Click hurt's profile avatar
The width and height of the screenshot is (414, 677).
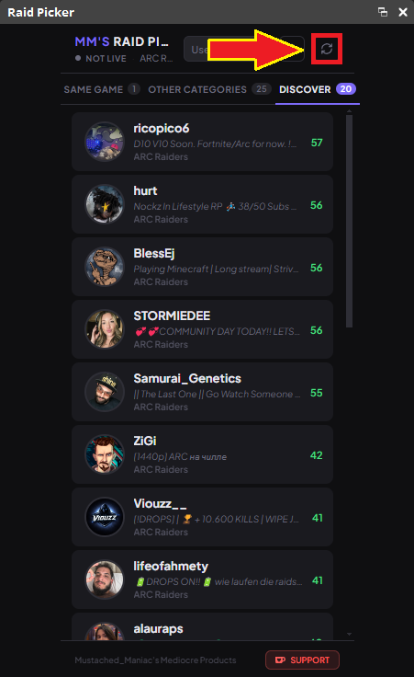tap(105, 204)
